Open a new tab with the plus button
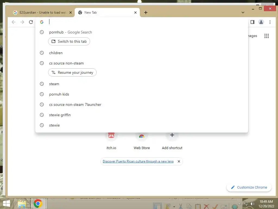The width and height of the screenshot is (278, 209). (146, 13)
